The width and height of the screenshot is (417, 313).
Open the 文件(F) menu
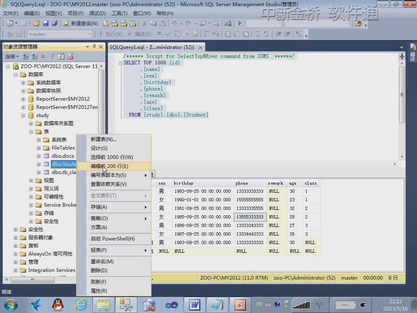[x=10, y=13]
